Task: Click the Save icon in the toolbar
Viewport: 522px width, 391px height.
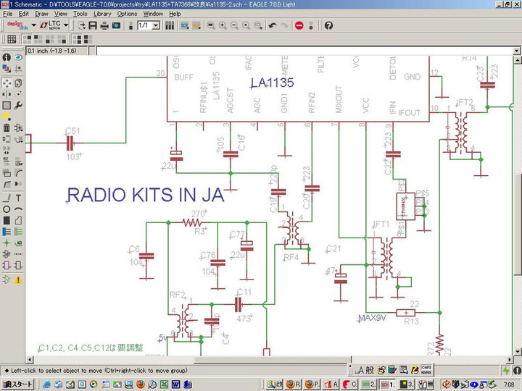Action: click(94, 25)
